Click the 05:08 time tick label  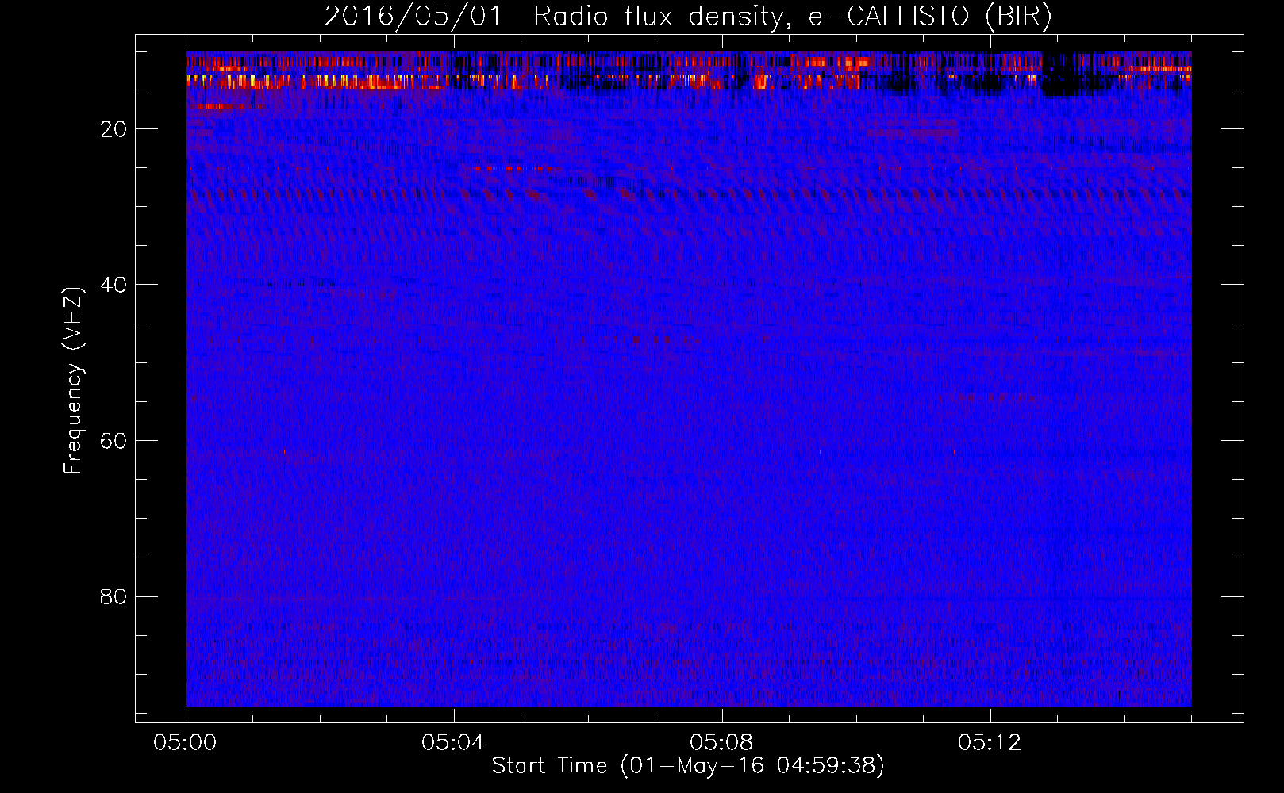click(x=721, y=743)
